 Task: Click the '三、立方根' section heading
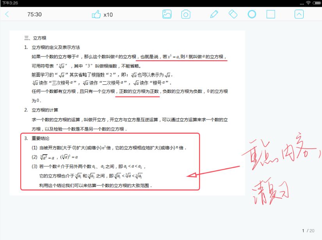[35, 38]
